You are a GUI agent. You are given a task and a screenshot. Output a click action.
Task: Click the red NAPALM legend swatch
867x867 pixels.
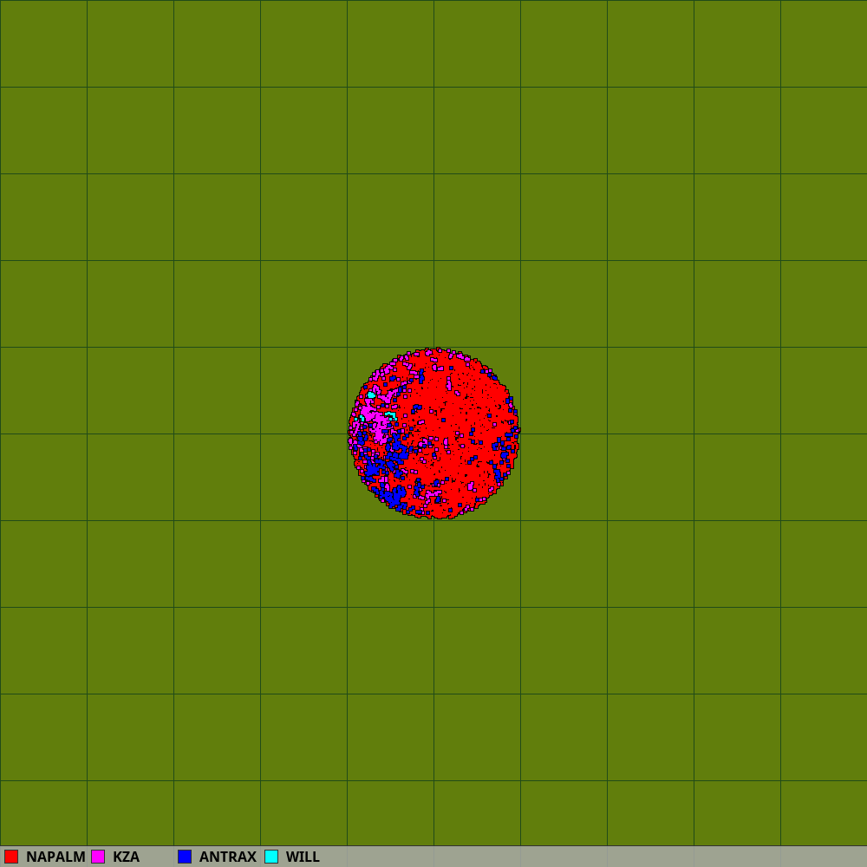tap(11, 857)
